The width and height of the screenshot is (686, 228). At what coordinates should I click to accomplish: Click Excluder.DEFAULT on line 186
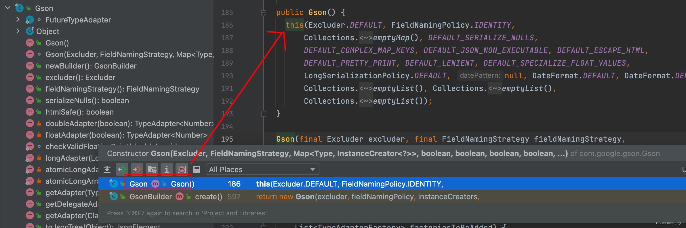click(345, 25)
